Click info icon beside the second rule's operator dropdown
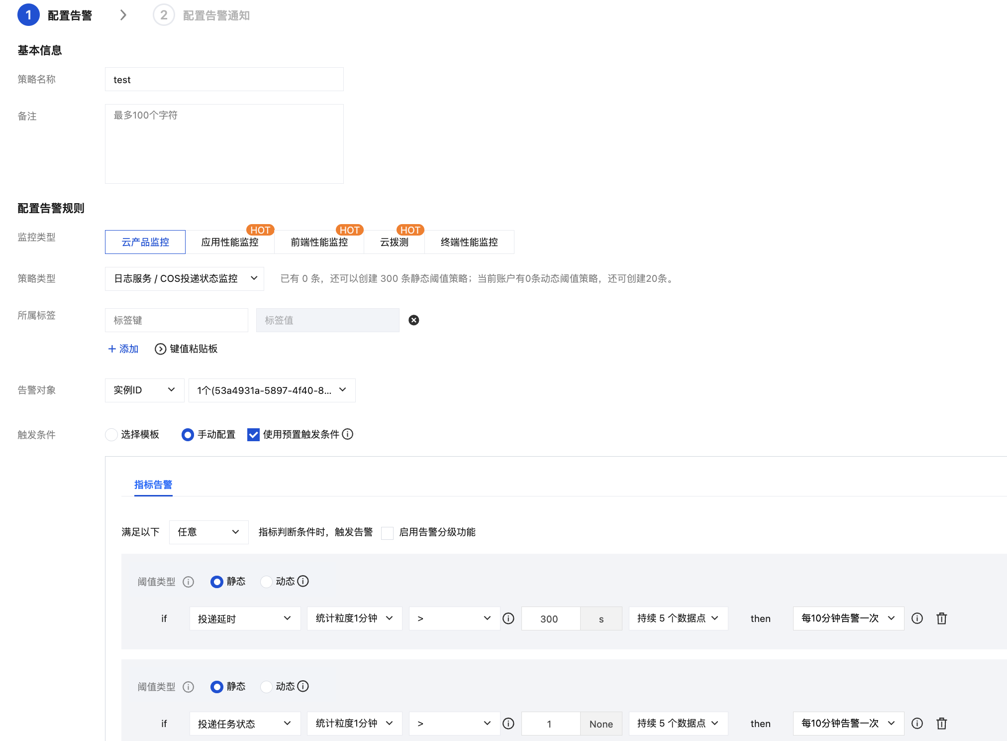Image resolution: width=1007 pixels, height=741 pixels. [x=508, y=724]
